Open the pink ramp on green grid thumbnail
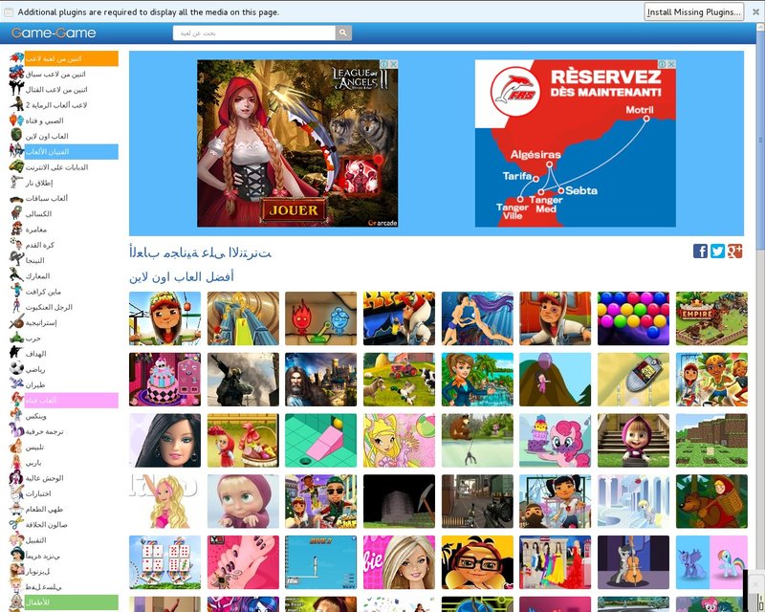Screen dimensions: 765x612 (321, 440)
